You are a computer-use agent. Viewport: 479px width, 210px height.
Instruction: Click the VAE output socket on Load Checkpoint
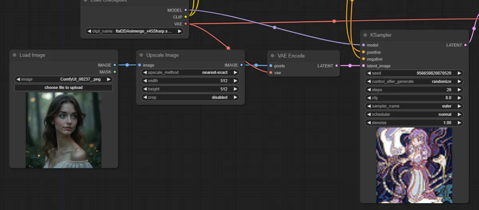[186, 24]
